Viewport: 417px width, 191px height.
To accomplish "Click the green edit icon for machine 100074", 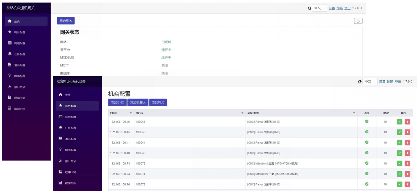I will coord(399,174).
